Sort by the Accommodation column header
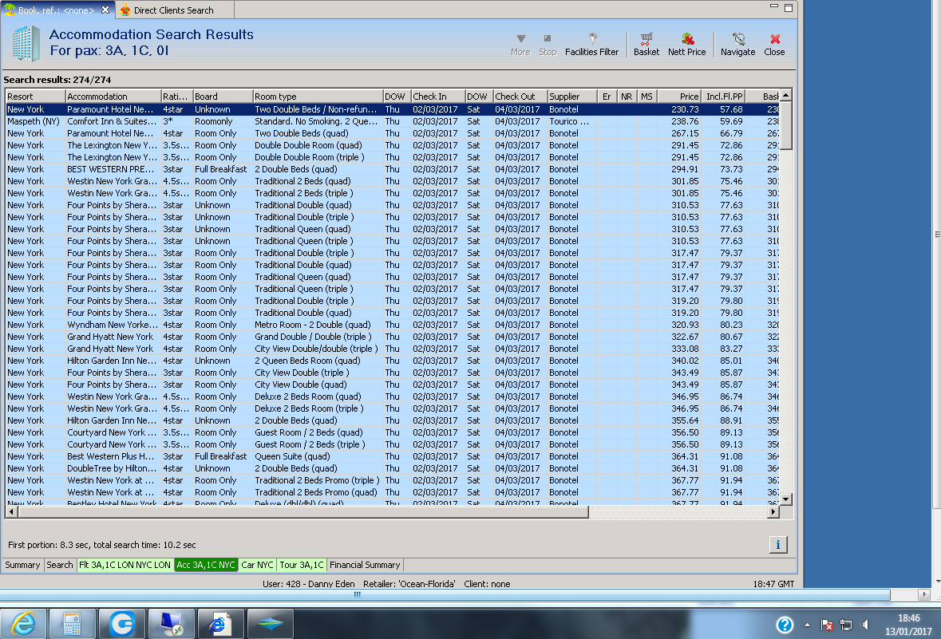 pos(112,97)
